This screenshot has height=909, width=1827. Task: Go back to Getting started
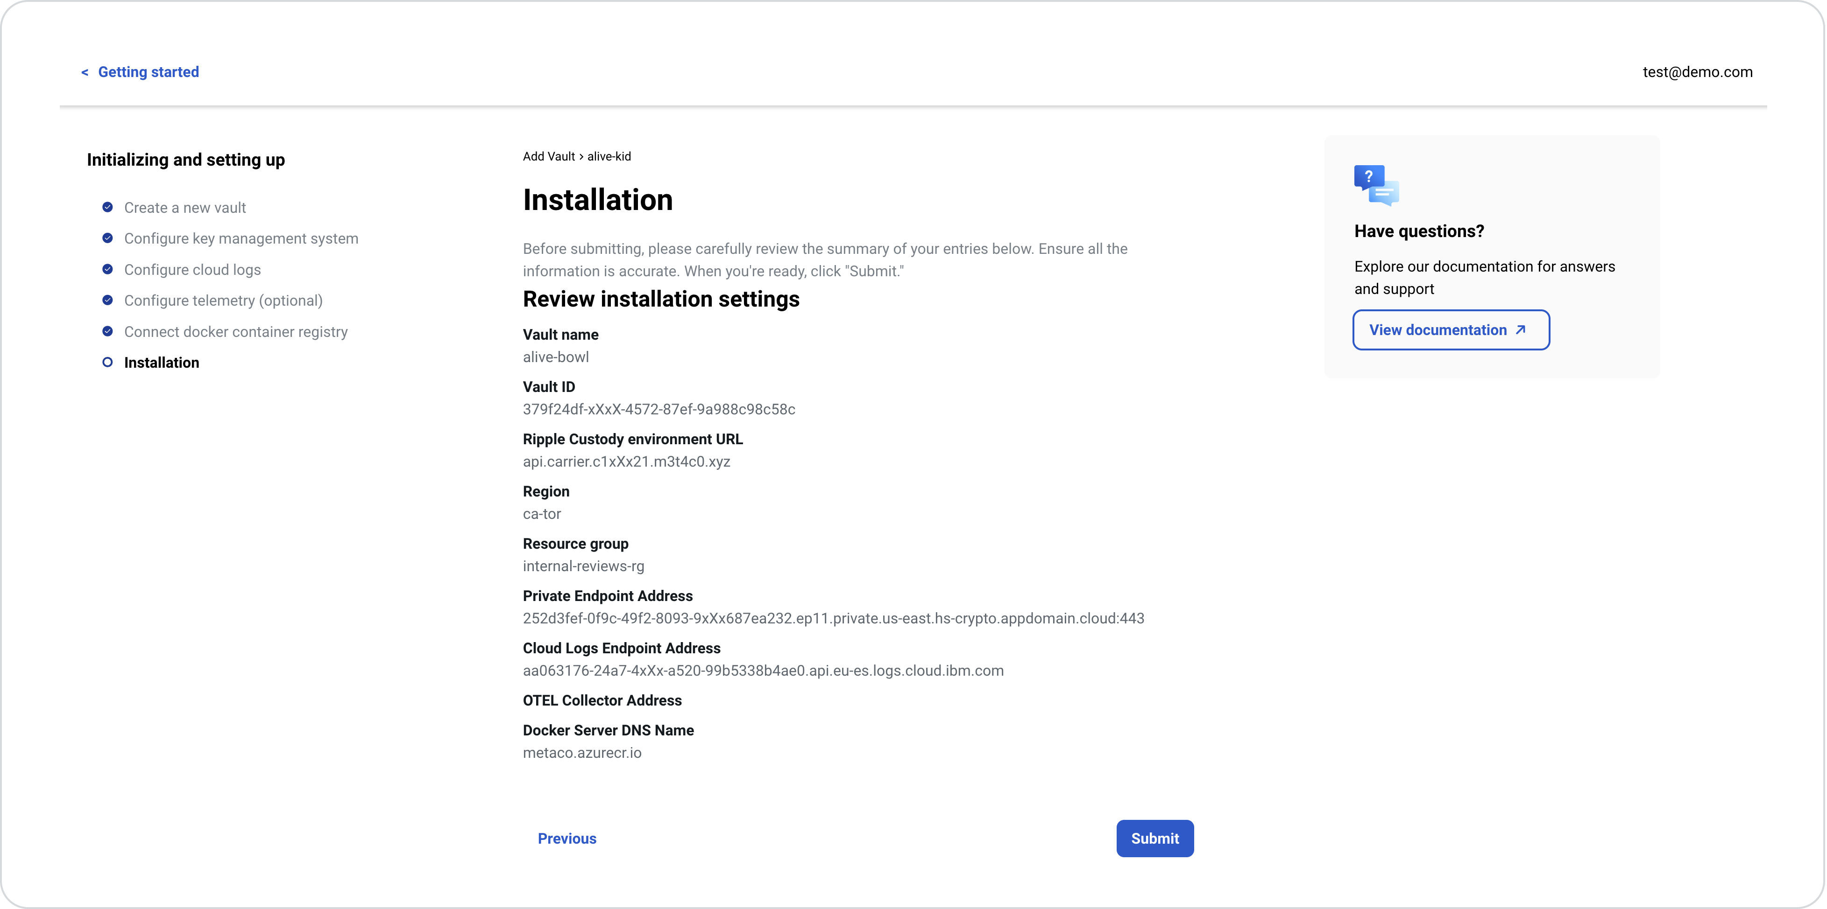(148, 71)
